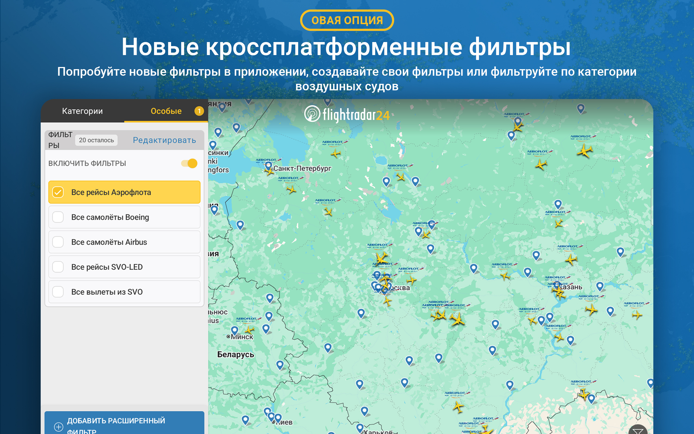Click the Редактировать link
The height and width of the screenshot is (434, 694).
(164, 140)
